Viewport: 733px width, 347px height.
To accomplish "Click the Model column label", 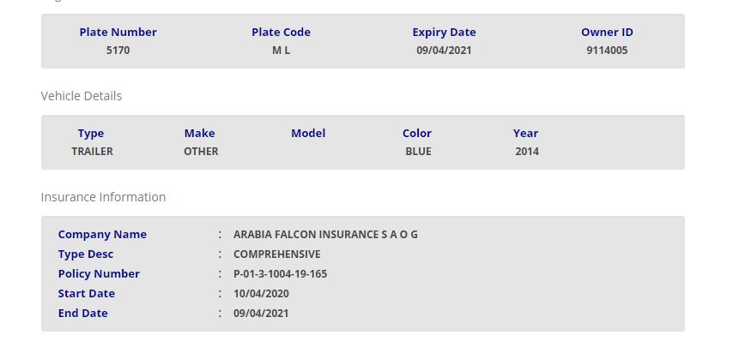I will point(308,134).
